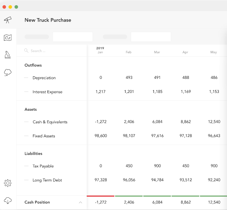Image resolution: width=227 pixels, height=210 pixels.
Task: Open the first white dropdown box in filter bar
Action: tap(73, 37)
